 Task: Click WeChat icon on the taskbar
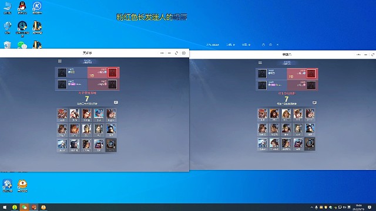24,207
